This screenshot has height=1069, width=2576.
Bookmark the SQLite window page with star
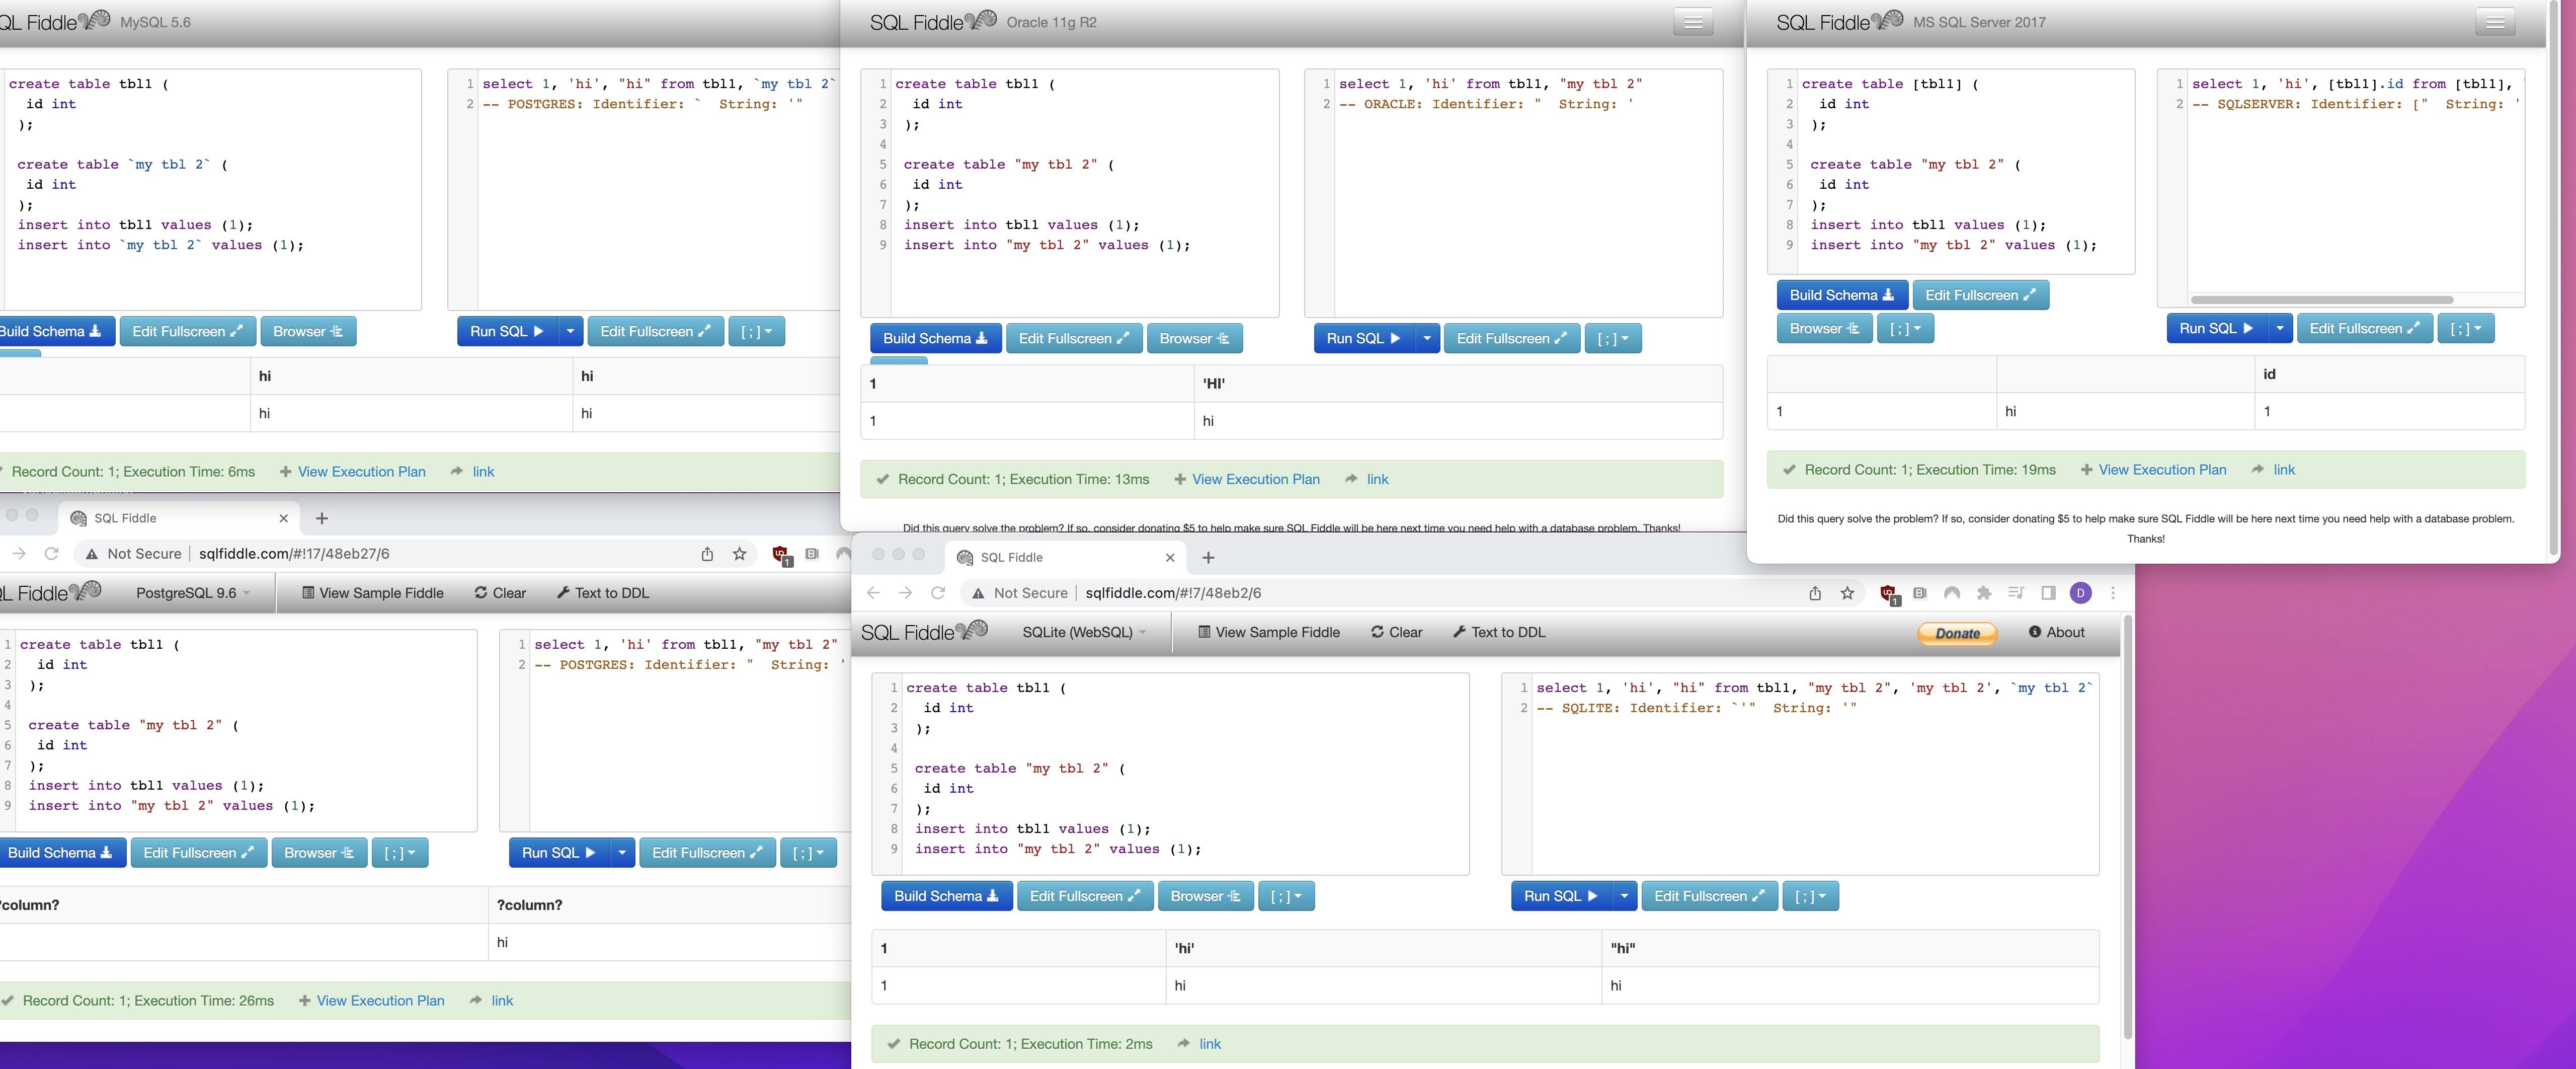pos(1847,593)
